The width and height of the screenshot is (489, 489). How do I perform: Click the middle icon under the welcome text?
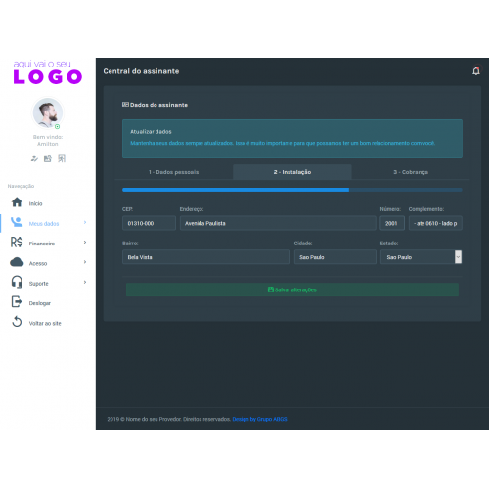tap(48, 158)
